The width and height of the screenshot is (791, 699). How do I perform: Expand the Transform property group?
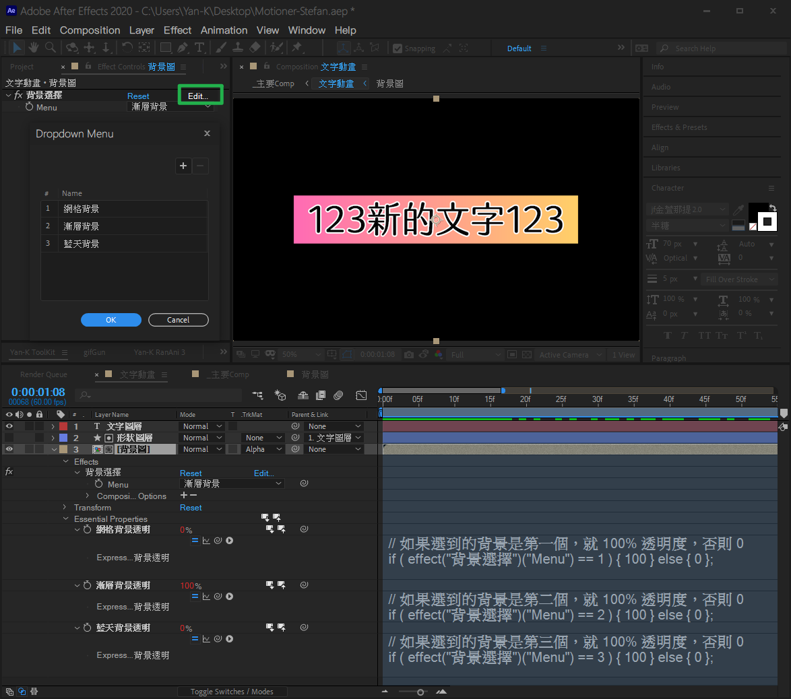(x=65, y=508)
